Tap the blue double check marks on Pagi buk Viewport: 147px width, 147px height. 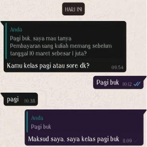[x=137, y=84]
